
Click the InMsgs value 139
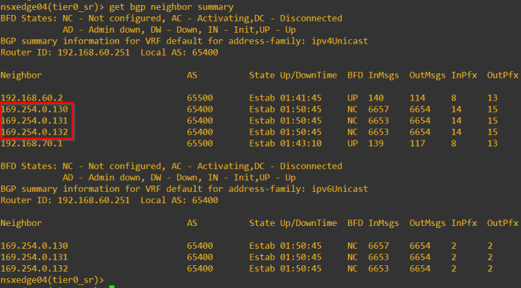click(376, 143)
